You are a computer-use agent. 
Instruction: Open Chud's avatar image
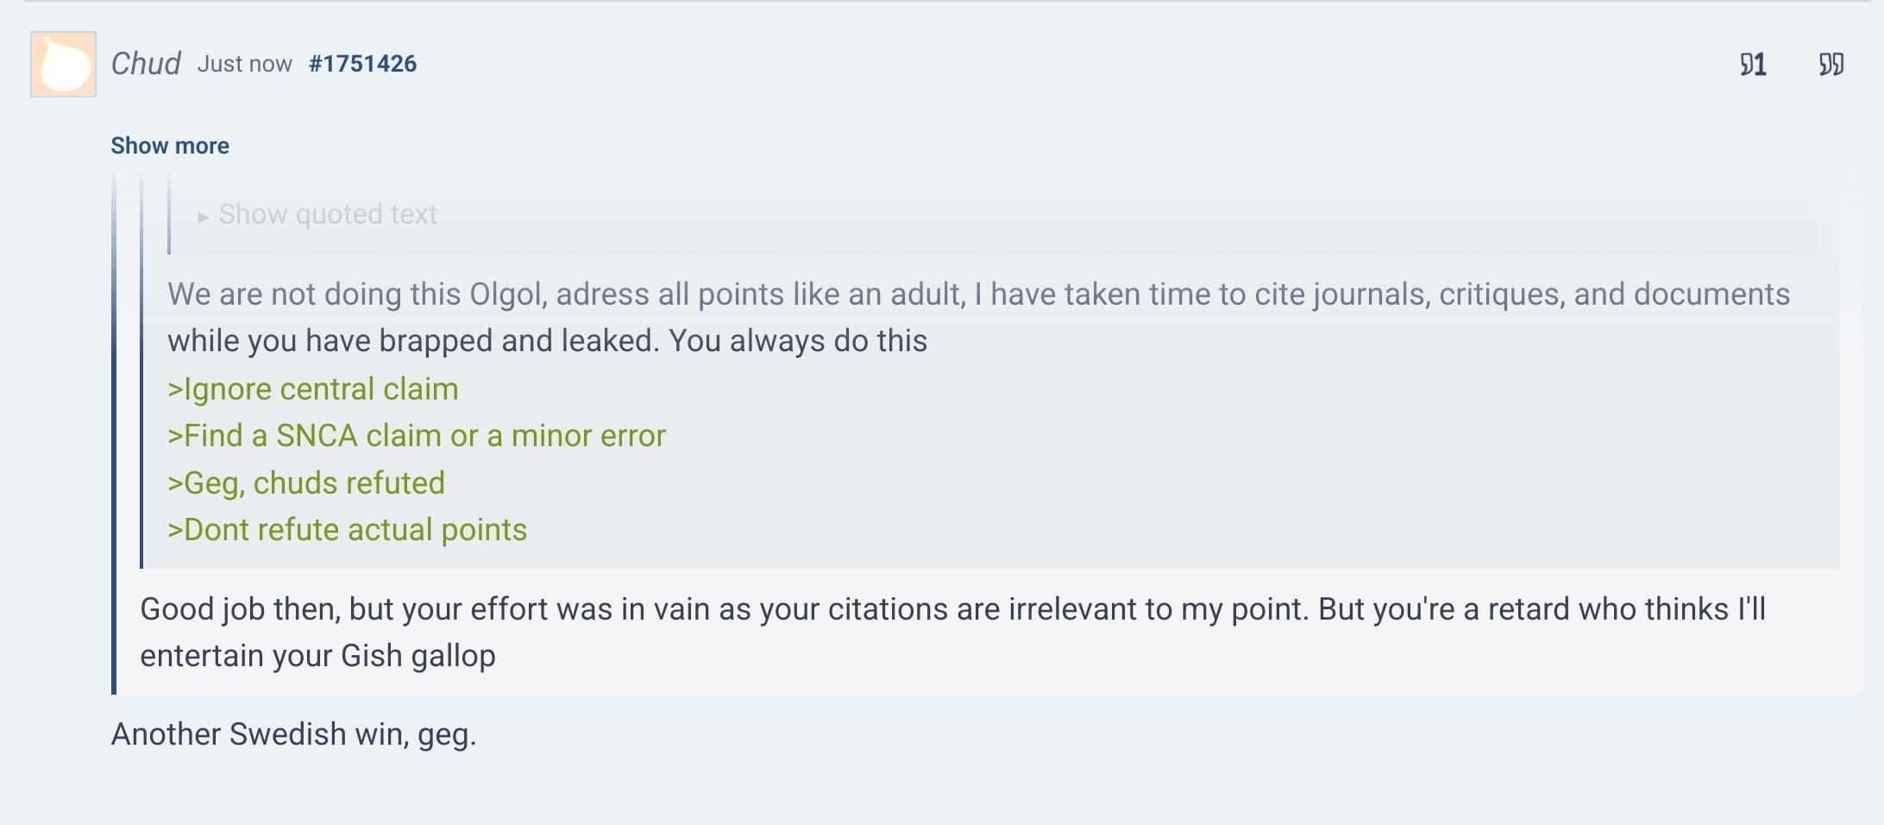pos(63,65)
